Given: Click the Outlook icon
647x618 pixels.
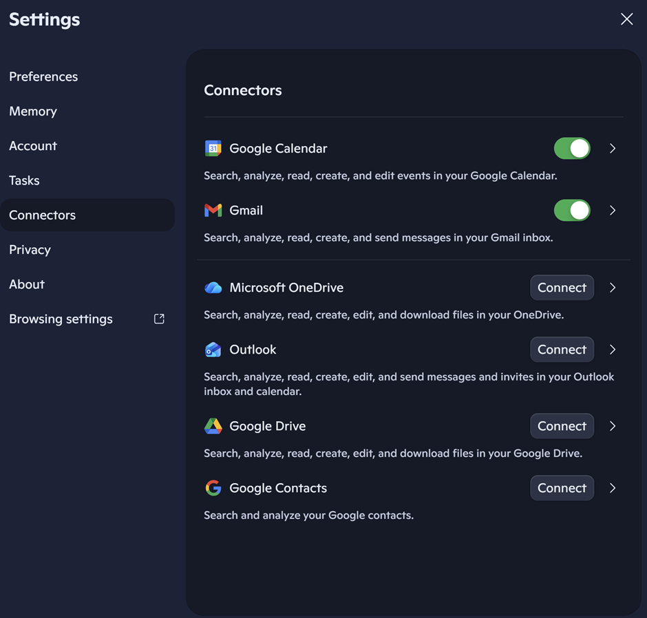Looking at the screenshot, I should [x=213, y=350].
